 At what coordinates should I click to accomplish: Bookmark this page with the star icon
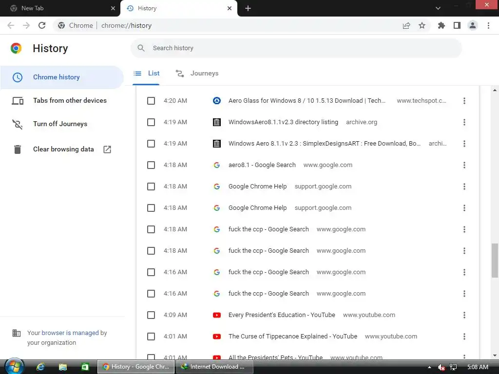pos(422,25)
